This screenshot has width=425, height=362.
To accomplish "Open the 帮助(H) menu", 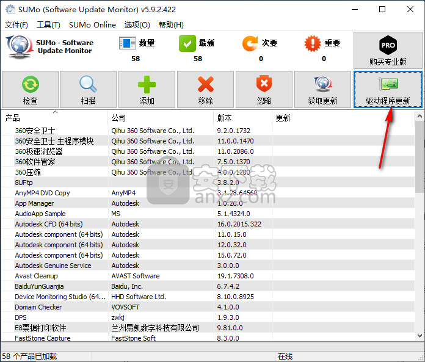I will 171,25.
